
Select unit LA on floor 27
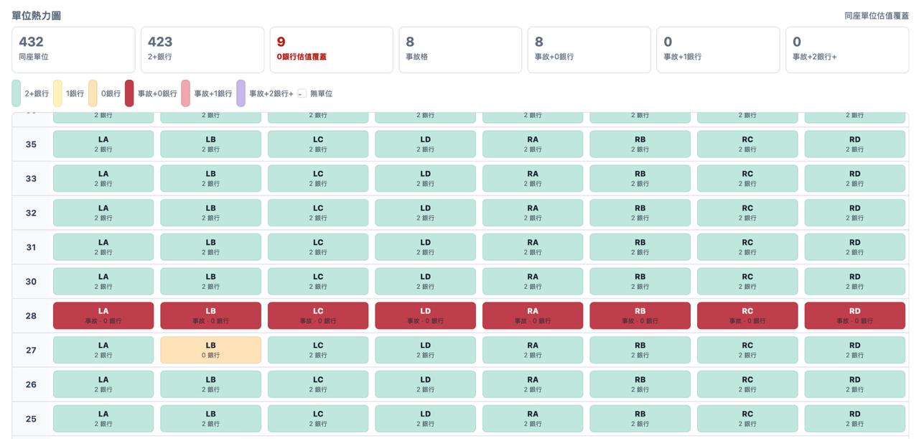point(103,350)
